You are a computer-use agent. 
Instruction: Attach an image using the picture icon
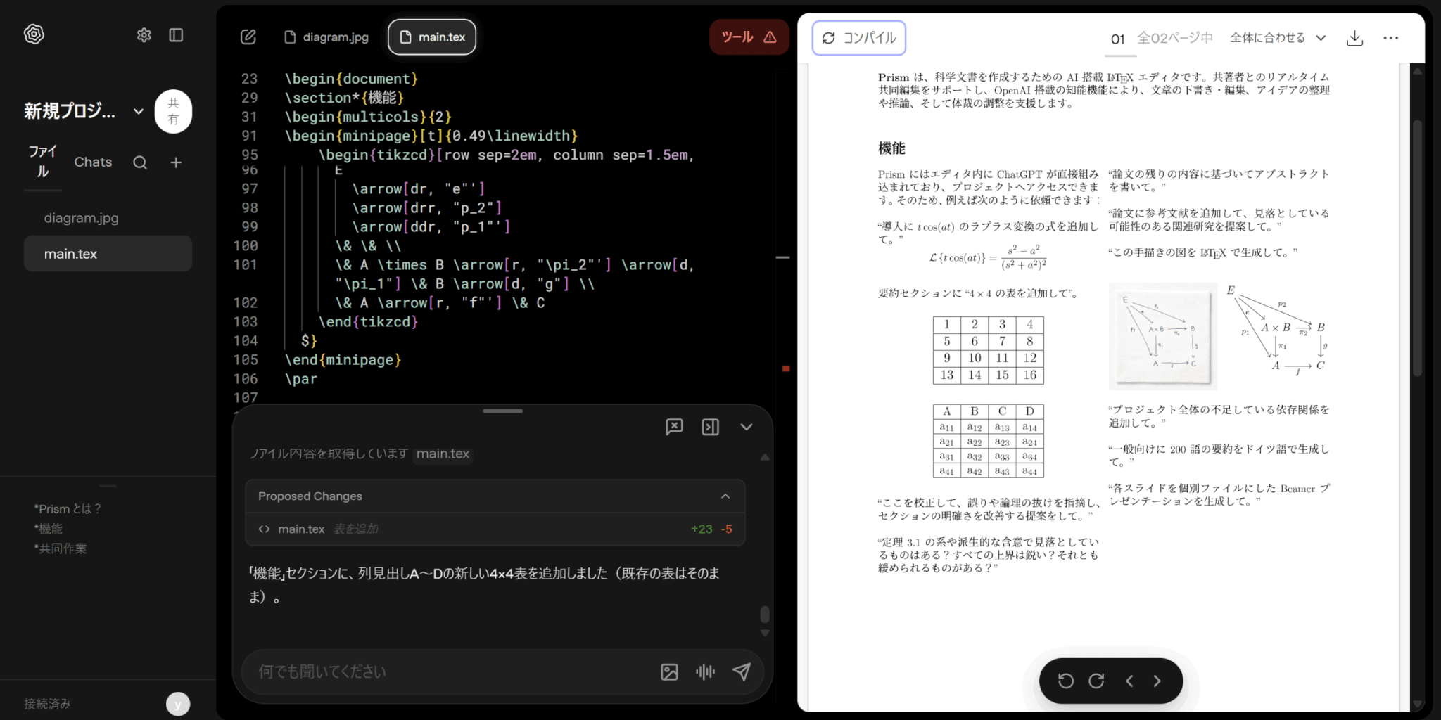click(x=669, y=672)
